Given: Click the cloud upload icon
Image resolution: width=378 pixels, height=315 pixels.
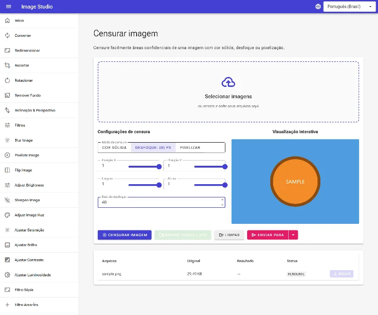Looking at the screenshot, I should 228,82.
